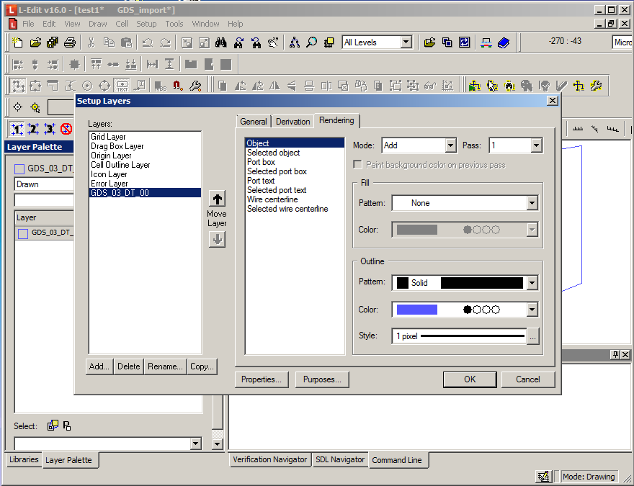Open the Draw menu

98,24
